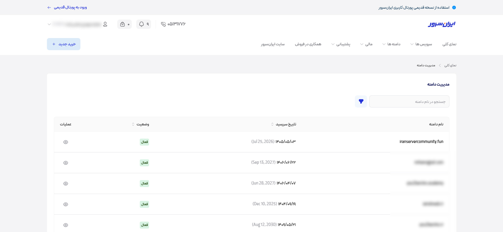Open the shopping cart icon
The image size is (503, 232).
[123, 24]
